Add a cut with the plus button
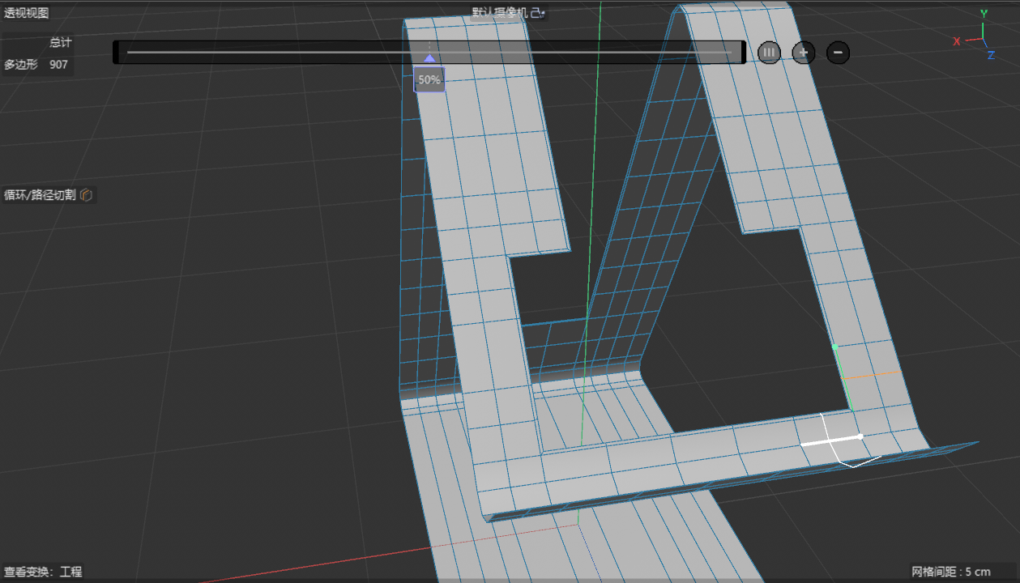This screenshot has width=1020, height=583. click(803, 53)
